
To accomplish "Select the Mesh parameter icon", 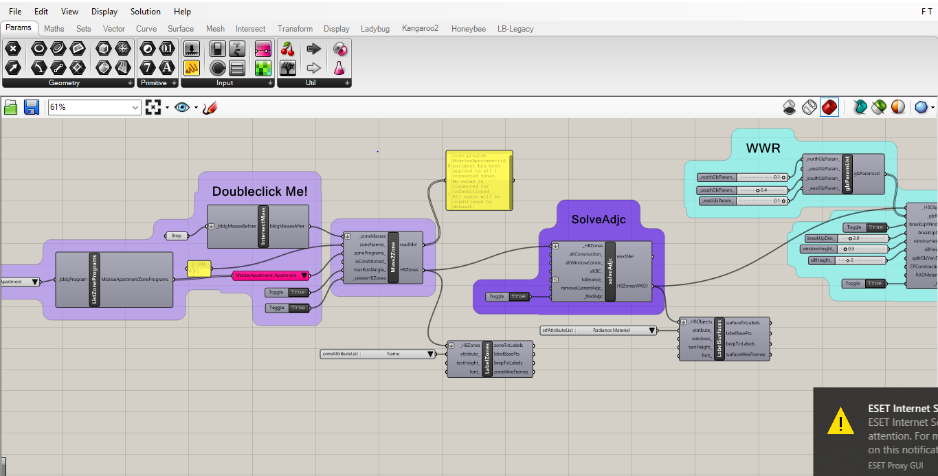I will point(123,48).
